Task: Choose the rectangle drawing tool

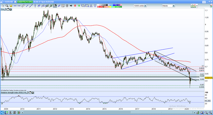Action: pos(87,6)
